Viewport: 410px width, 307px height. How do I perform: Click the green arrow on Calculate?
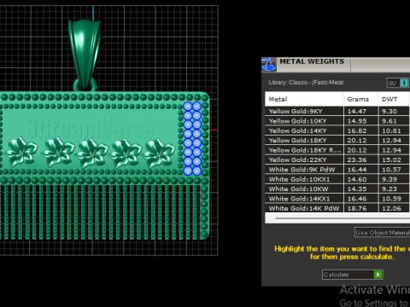378,275
